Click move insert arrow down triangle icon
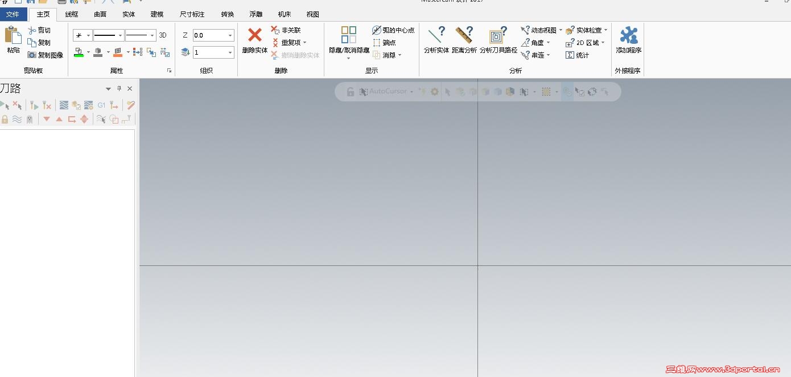Screen dimensions: 791x377 47,119
